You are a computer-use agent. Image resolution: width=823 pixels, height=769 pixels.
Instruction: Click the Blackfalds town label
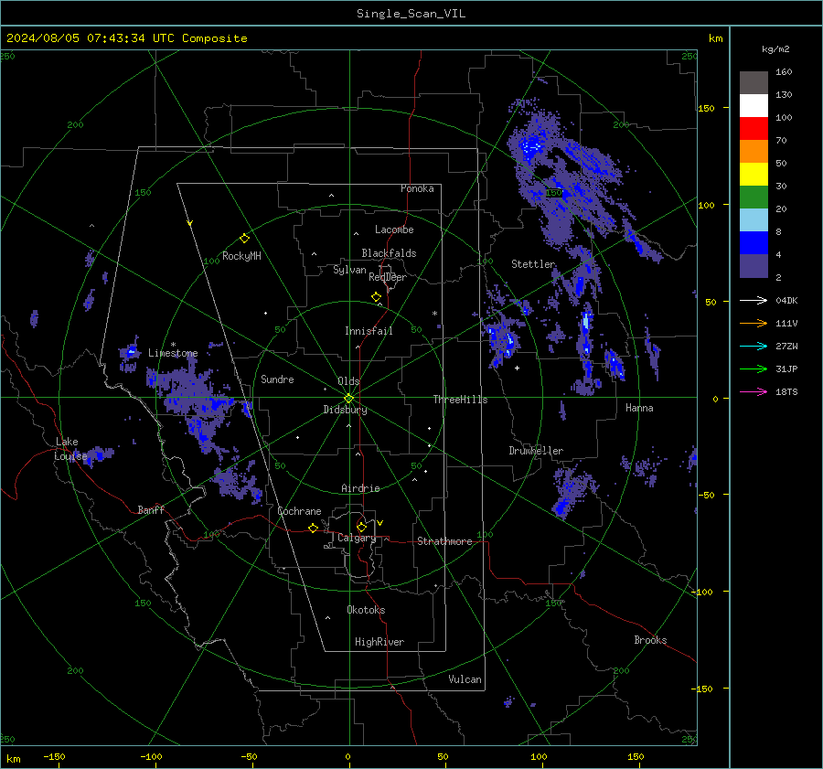point(389,253)
